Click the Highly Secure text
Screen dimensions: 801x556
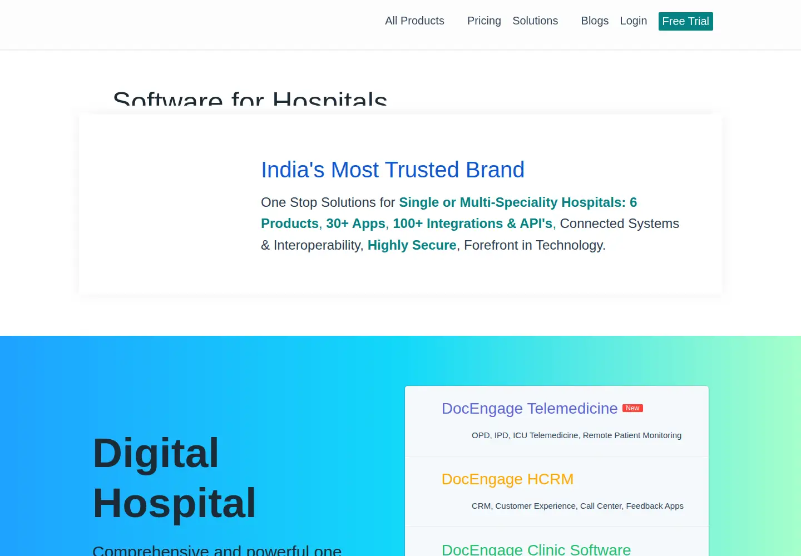tap(412, 245)
